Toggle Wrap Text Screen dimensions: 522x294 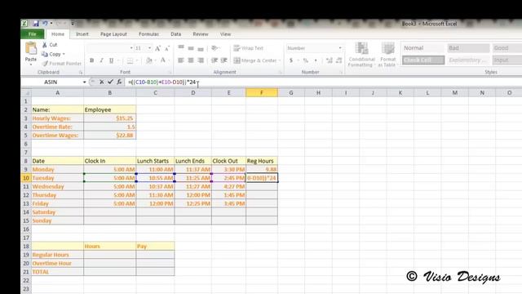click(248, 48)
